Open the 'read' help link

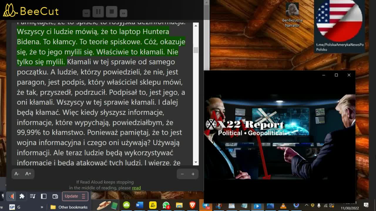136,188
